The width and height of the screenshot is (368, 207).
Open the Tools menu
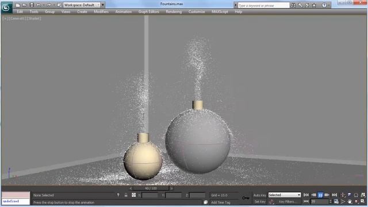click(34, 11)
